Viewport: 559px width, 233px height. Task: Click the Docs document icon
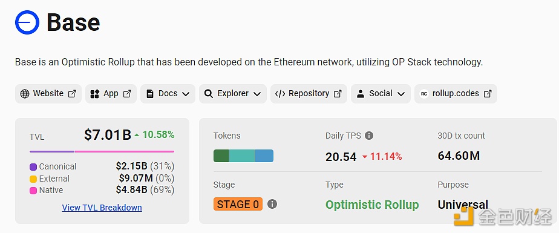(x=150, y=94)
